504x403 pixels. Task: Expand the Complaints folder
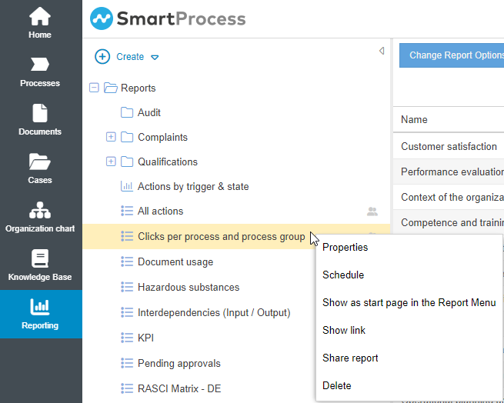coord(111,137)
